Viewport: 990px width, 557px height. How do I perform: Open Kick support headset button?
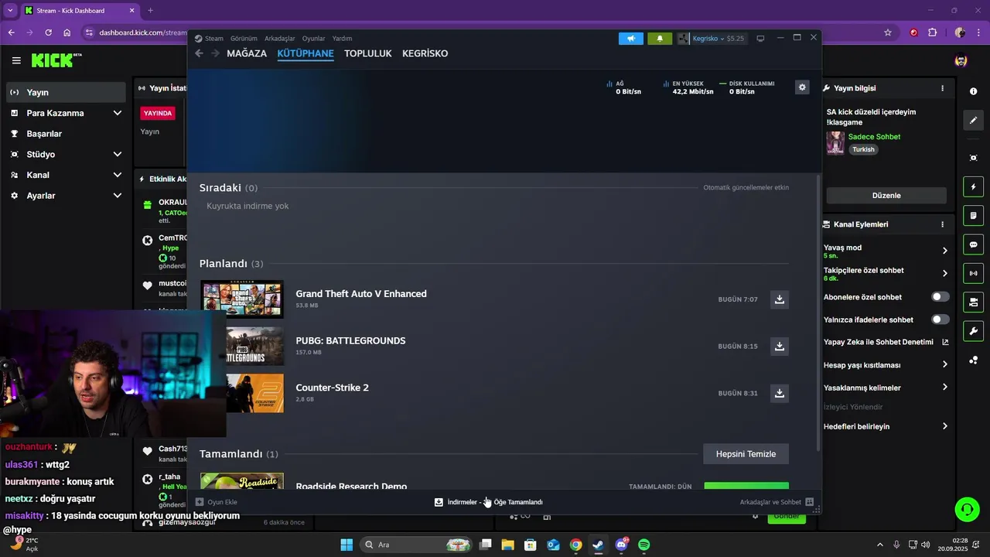[x=967, y=509]
